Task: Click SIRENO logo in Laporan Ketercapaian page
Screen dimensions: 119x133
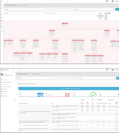Action: 5,70
